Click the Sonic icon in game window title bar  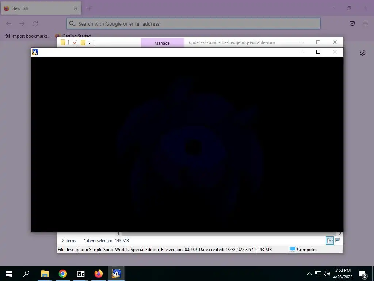pyautogui.click(x=35, y=52)
